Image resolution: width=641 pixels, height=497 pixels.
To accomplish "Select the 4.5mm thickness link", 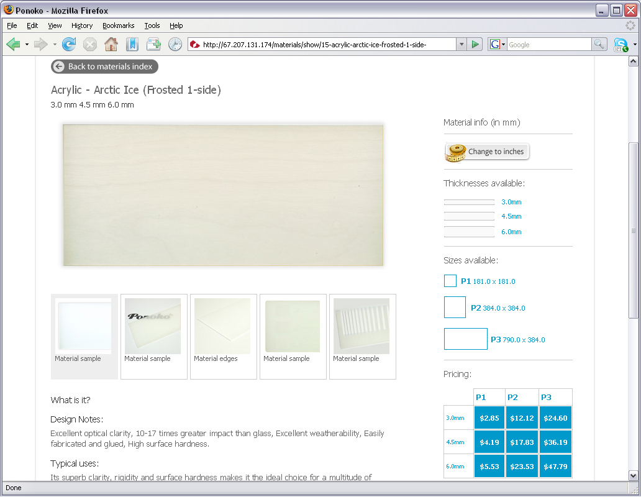I will 511,216.
